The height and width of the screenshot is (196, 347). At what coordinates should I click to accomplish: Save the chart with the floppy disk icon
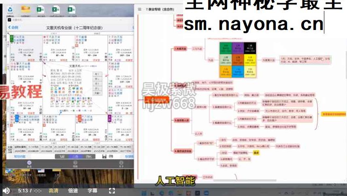tap(104, 156)
